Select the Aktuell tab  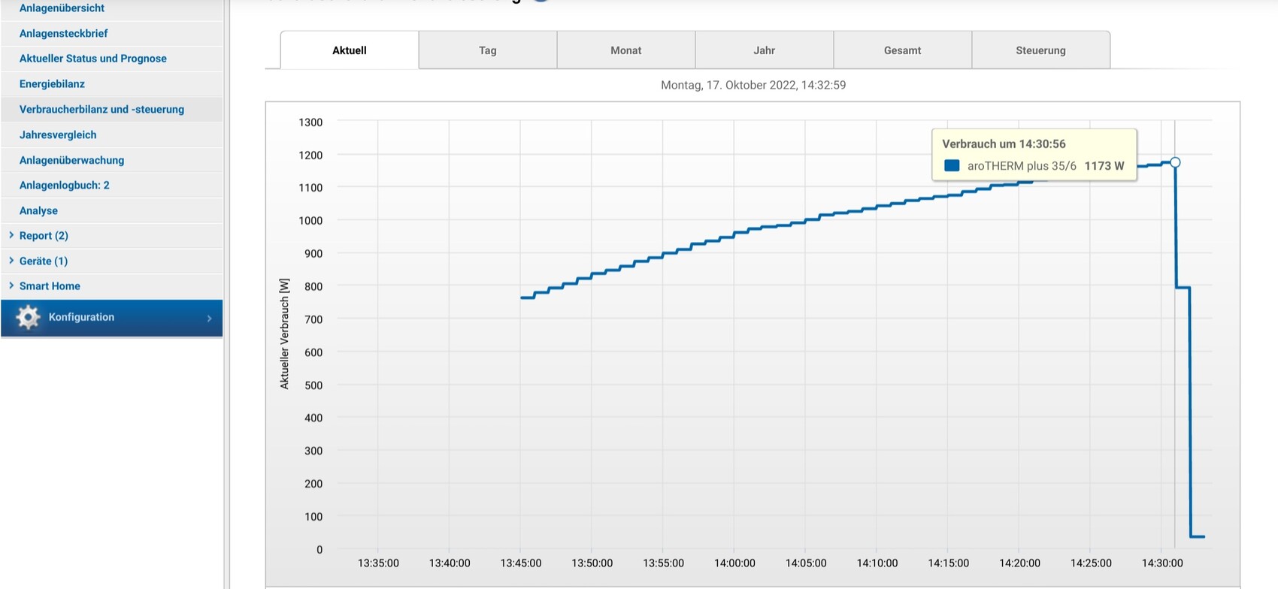click(350, 50)
